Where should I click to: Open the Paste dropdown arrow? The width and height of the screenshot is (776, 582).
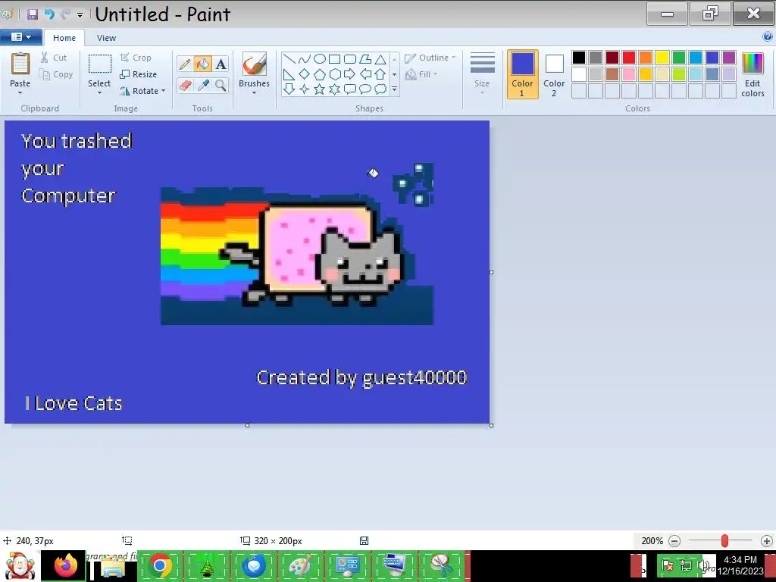(20, 92)
